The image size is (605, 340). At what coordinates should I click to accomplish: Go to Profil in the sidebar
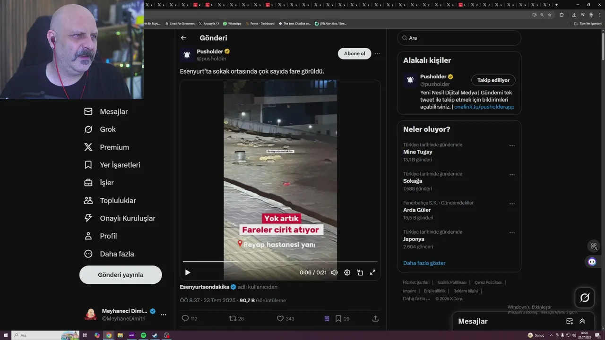click(x=100, y=236)
